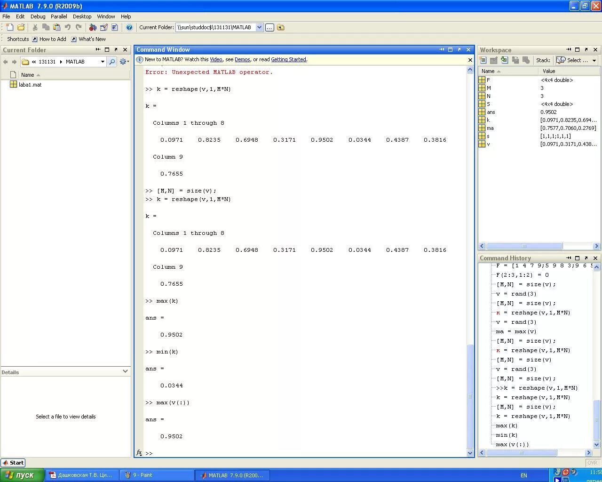This screenshot has width=602, height=482.
Task: Click the browse for folder ellipsis button
Action: pos(269,27)
